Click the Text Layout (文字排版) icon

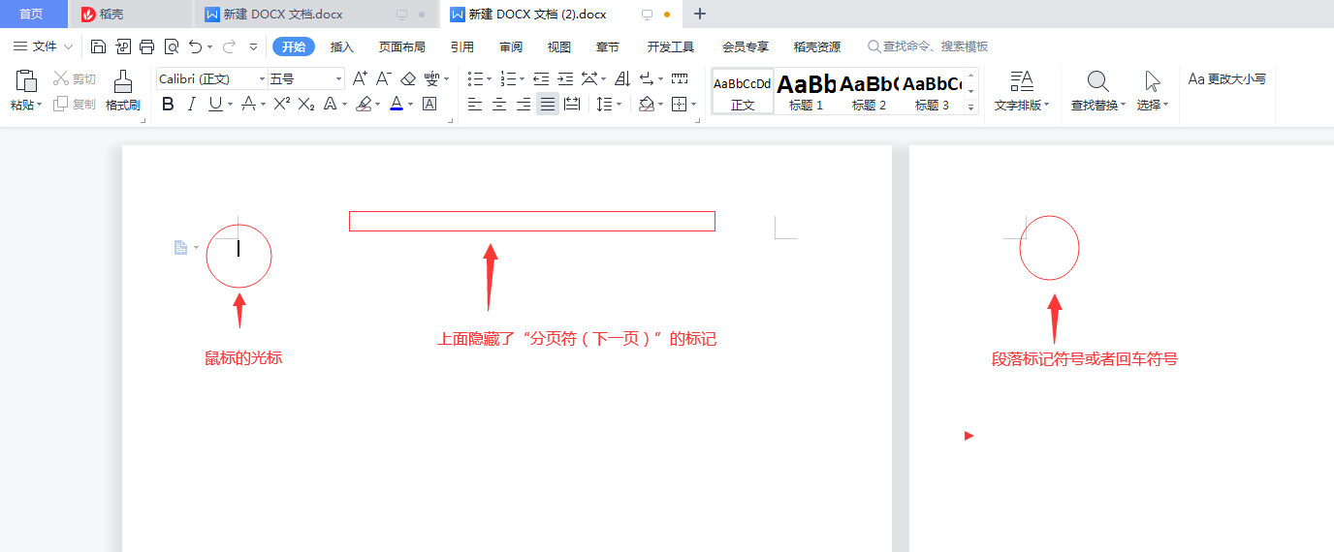point(1022,81)
